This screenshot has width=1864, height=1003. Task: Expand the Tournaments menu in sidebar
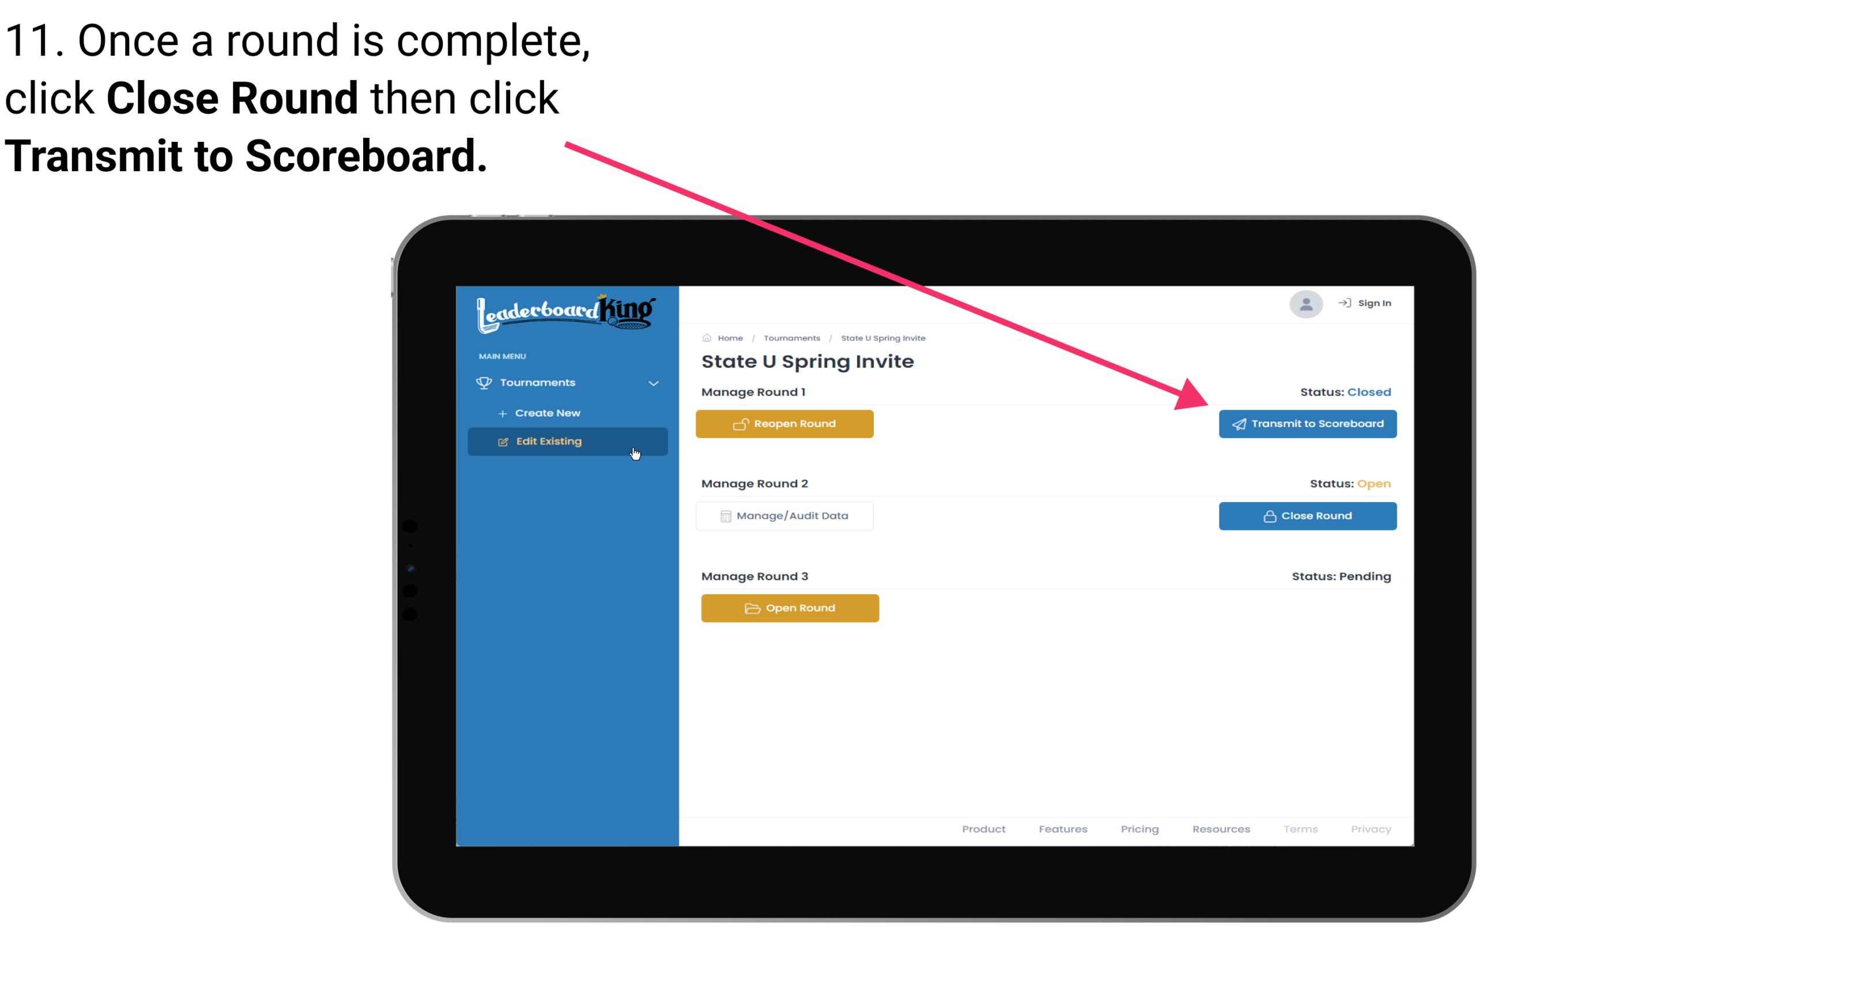click(567, 382)
